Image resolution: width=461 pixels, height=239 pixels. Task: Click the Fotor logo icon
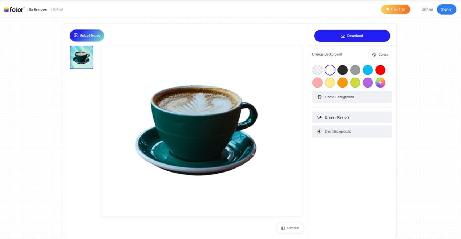pyautogui.click(x=7, y=9)
